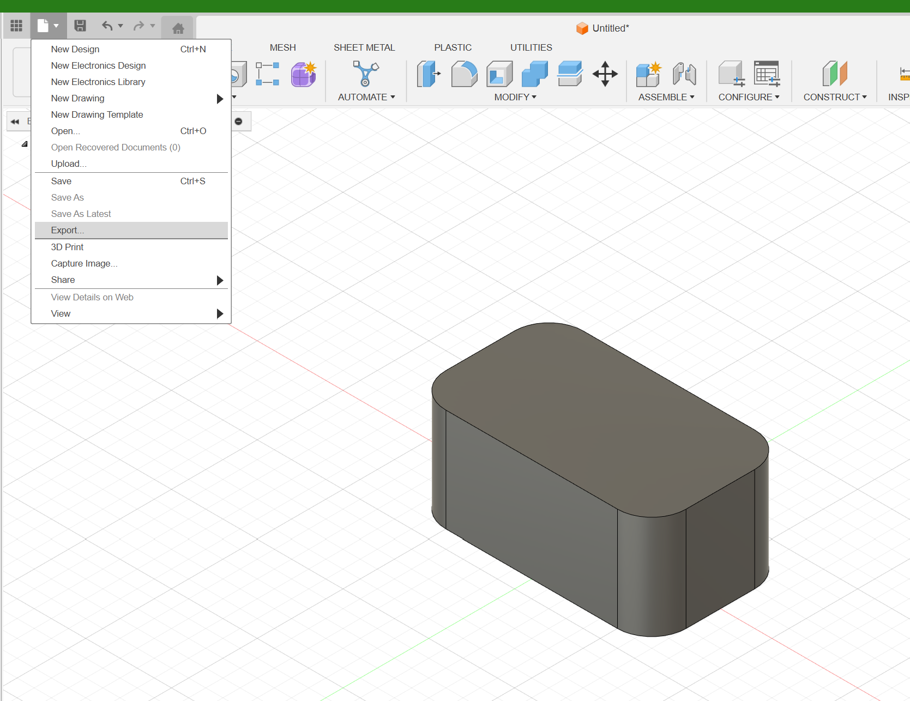This screenshot has width=910, height=701.
Task: Click the Redo button
Action: 137,26
